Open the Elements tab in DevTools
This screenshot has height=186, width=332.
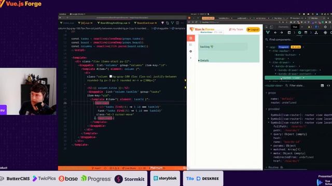point(283,27)
